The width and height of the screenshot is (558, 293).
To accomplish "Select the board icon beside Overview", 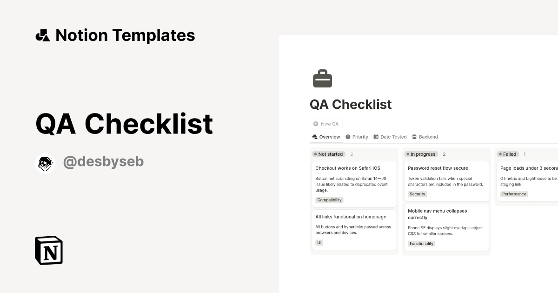I will (314, 137).
